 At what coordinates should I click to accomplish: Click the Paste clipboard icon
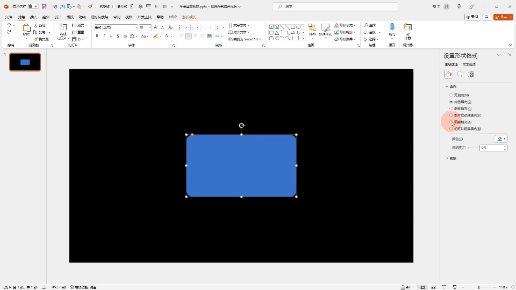pos(26,28)
